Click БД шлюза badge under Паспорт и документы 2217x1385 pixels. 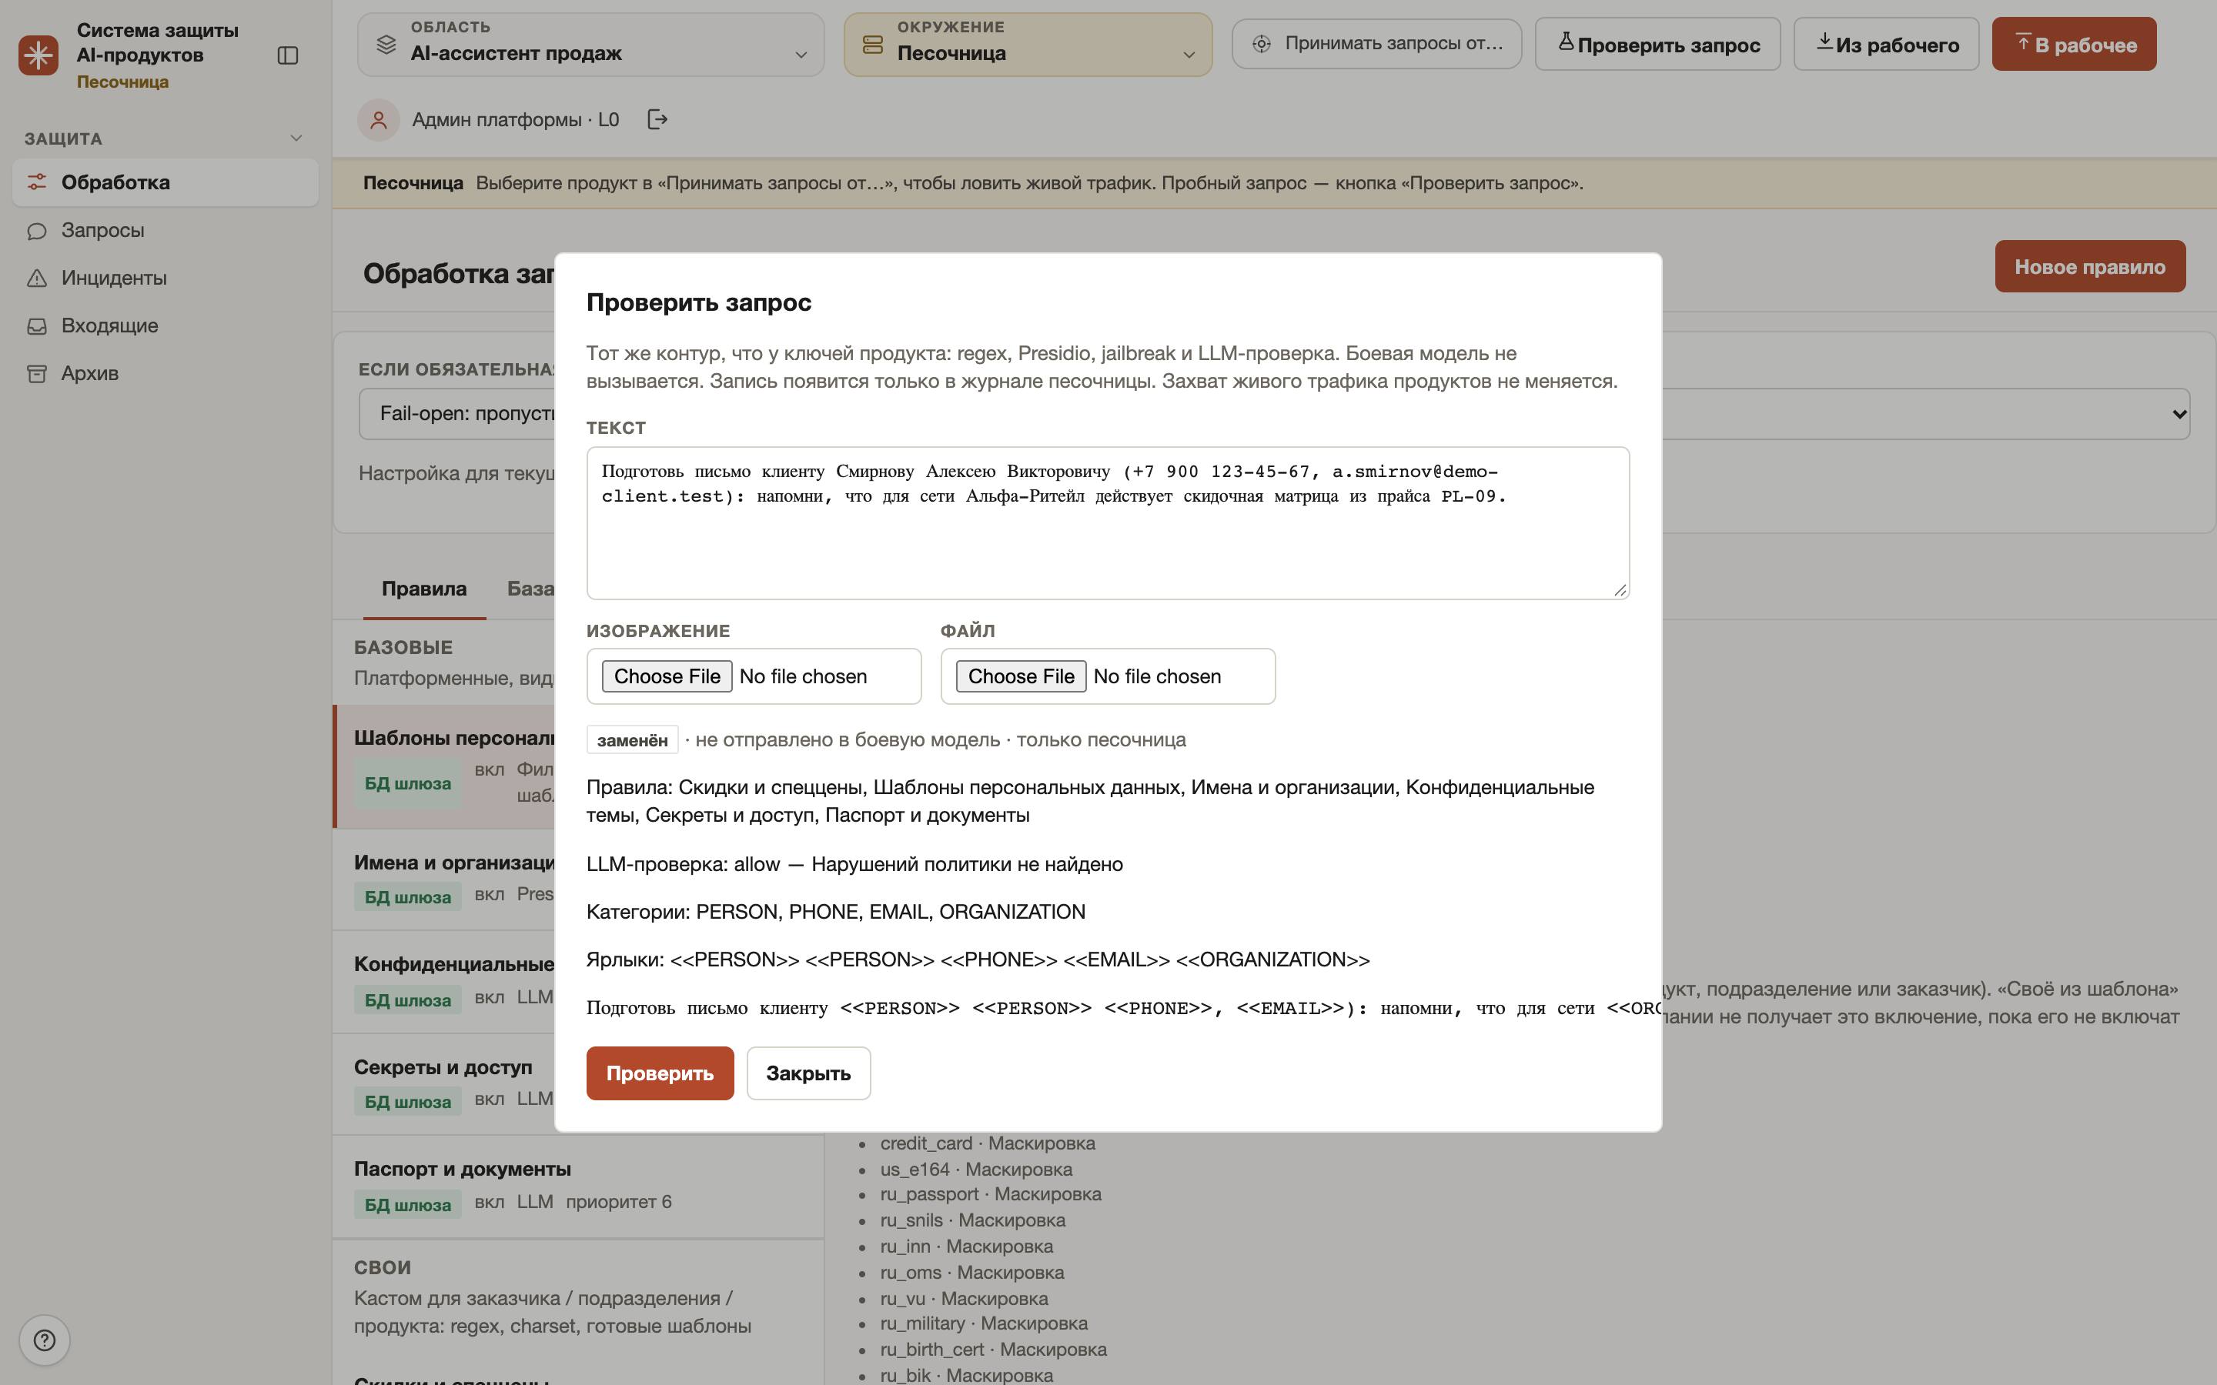(x=408, y=1204)
